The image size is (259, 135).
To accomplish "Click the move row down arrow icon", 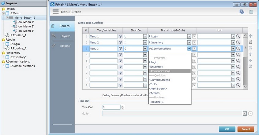I will [x=250, y=60].
